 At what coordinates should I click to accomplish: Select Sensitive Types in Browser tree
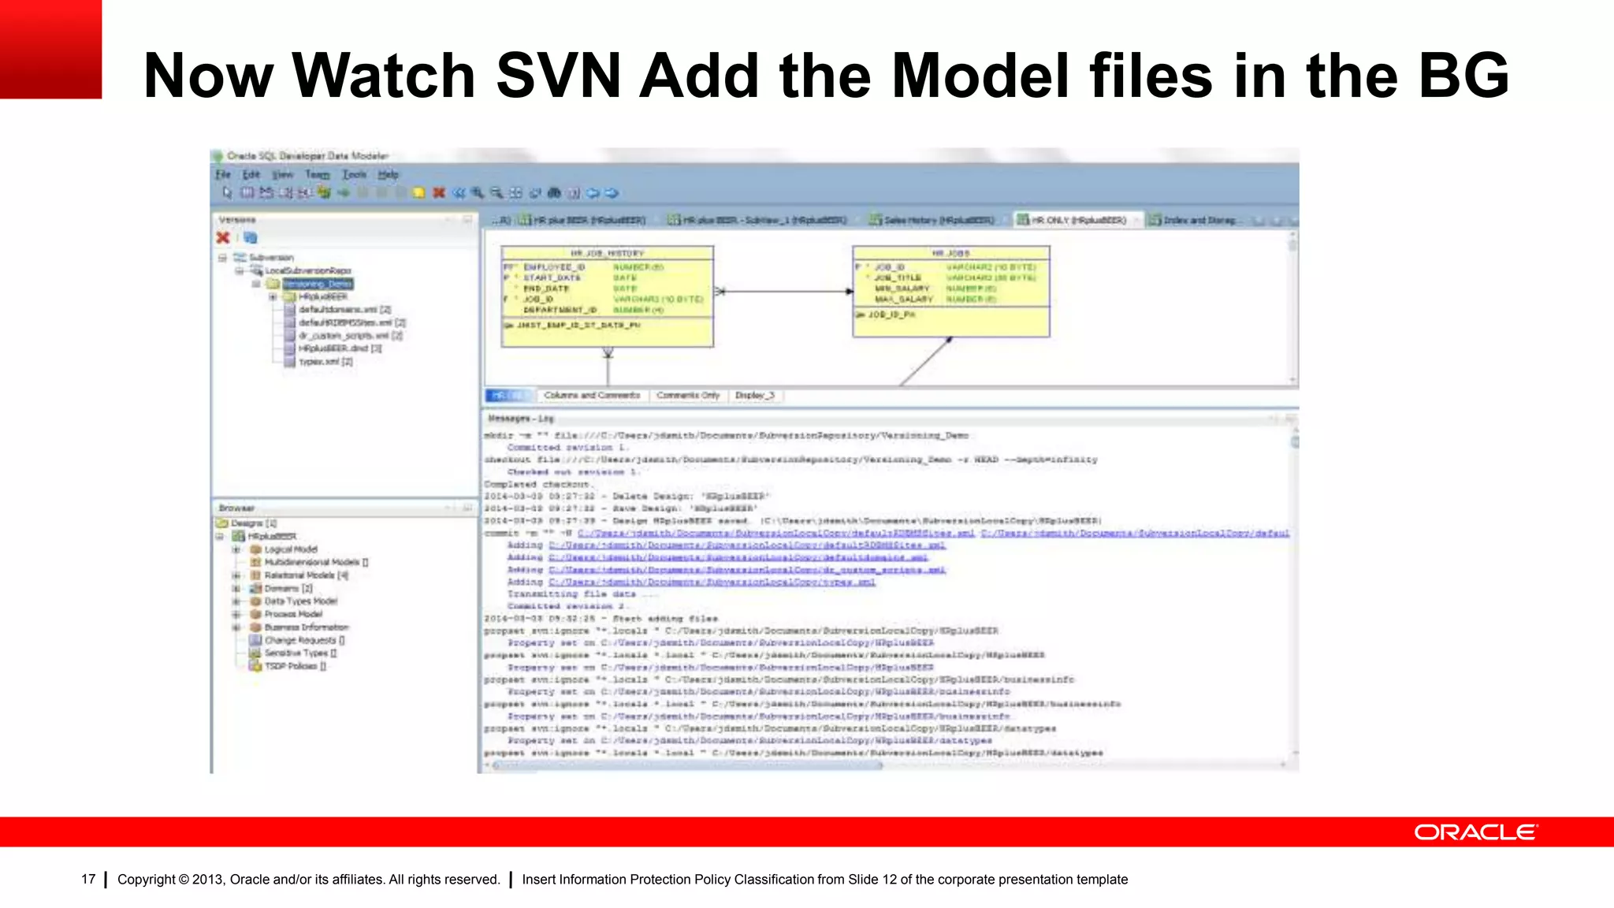point(300,653)
